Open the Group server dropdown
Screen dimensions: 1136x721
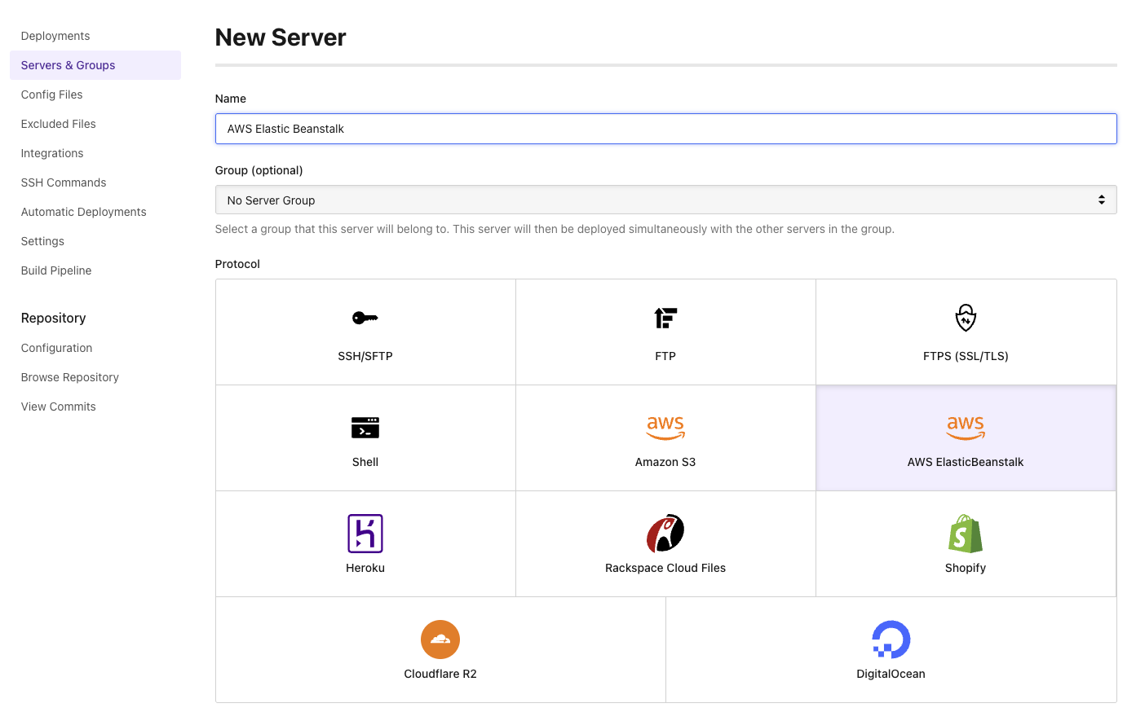point(665,200)
